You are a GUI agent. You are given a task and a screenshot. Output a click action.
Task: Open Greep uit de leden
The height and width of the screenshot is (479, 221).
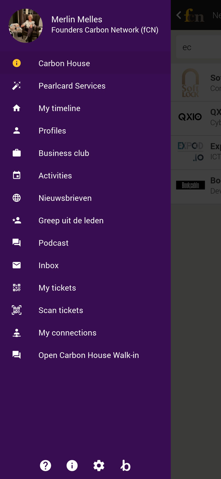point(85,220)
